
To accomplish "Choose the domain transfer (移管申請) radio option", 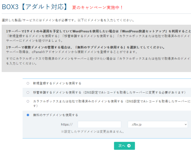I will tap(28, 92).
